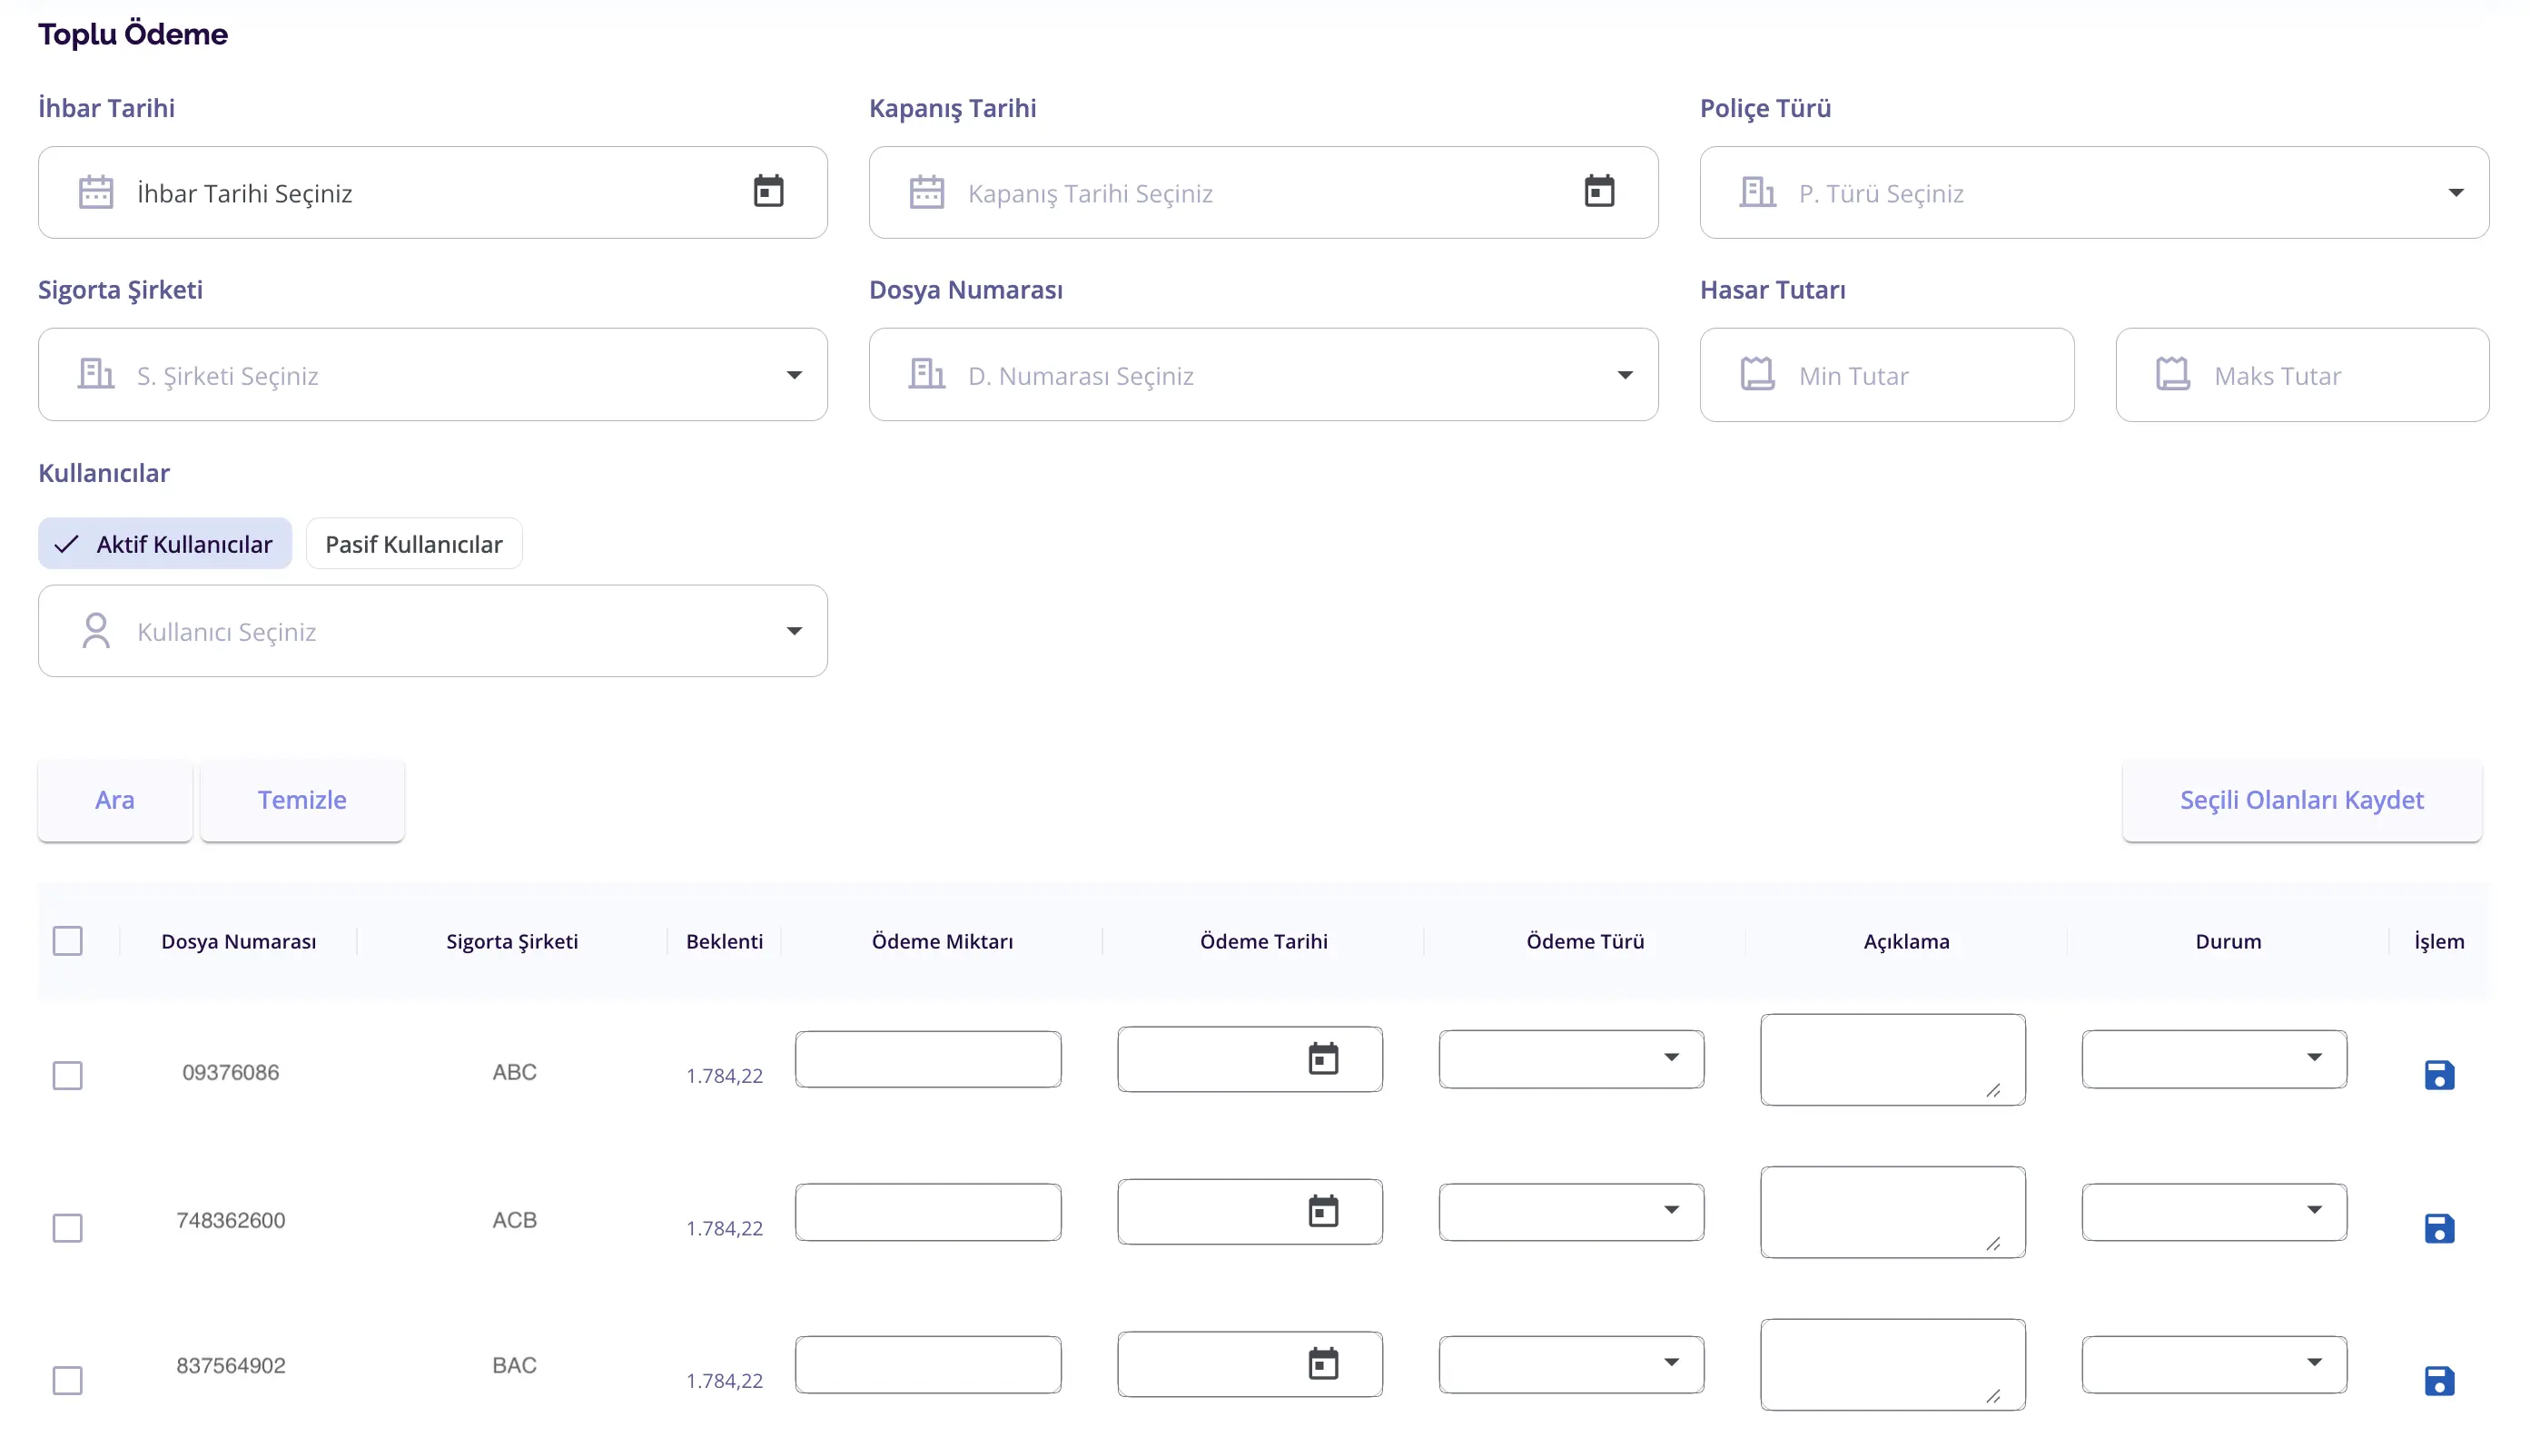Click the Açıklama column header
Screen dimensions: 2530x1456
(1906, 941)
